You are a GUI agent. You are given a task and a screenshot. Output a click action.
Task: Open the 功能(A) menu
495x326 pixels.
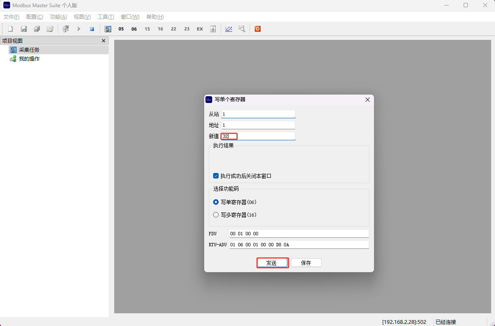pyautogui.click(x=58, y=17)
